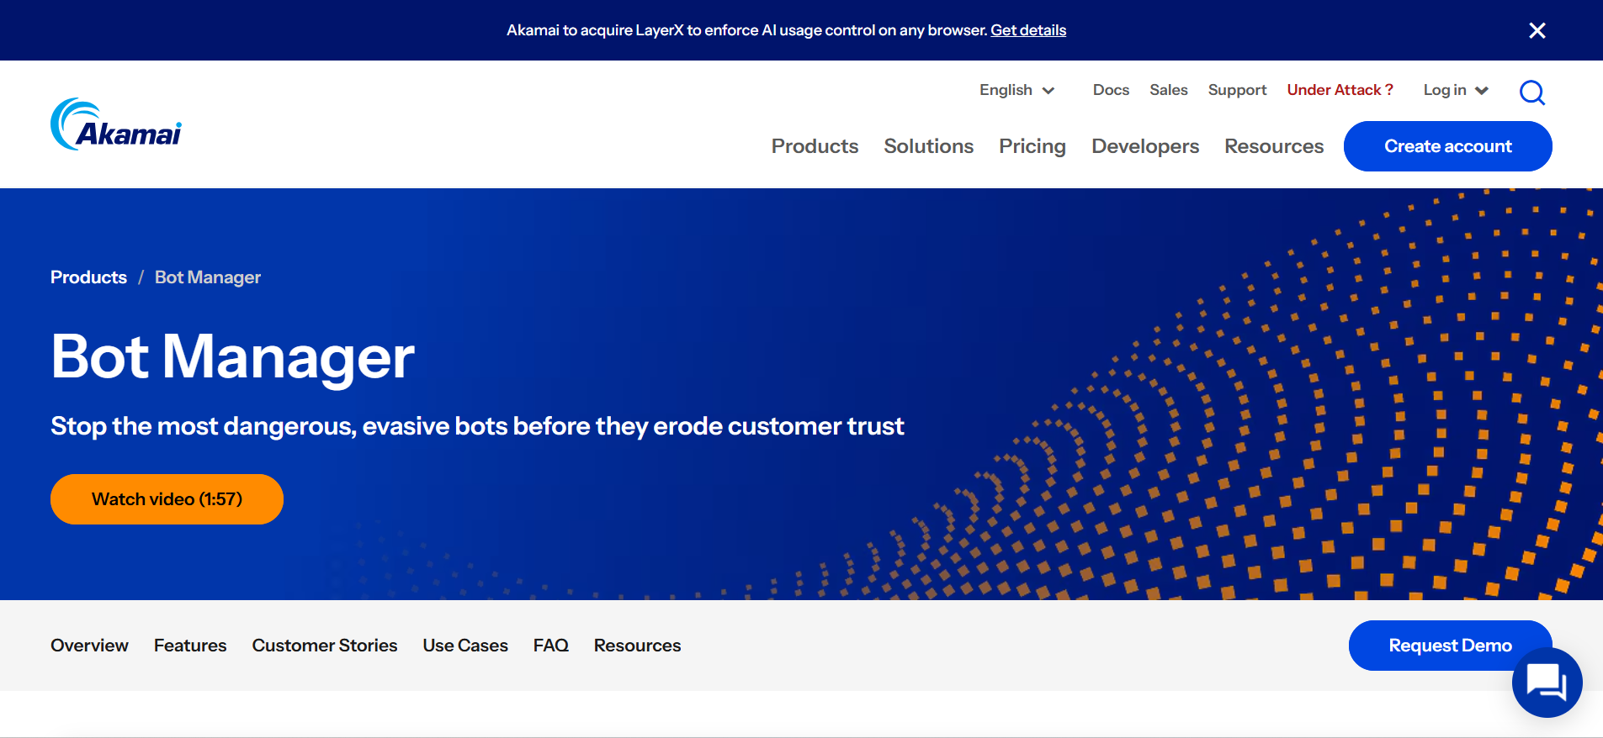
Task: Open the Support link
Action: click(1237, 90)
